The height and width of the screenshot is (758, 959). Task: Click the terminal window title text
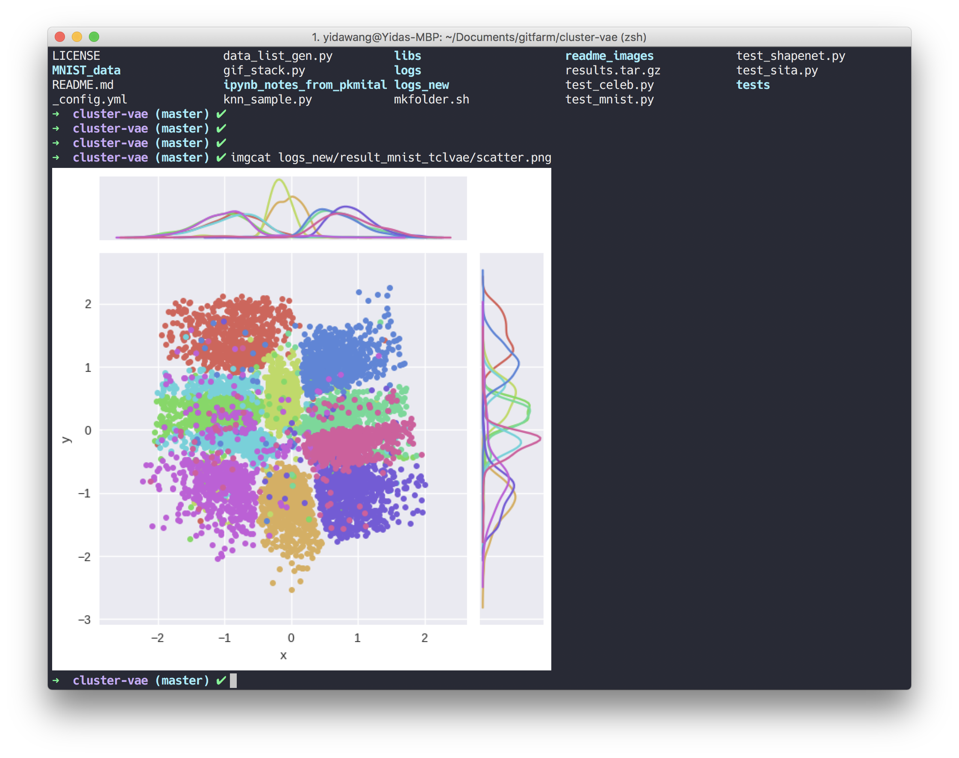tap(479, 37)
